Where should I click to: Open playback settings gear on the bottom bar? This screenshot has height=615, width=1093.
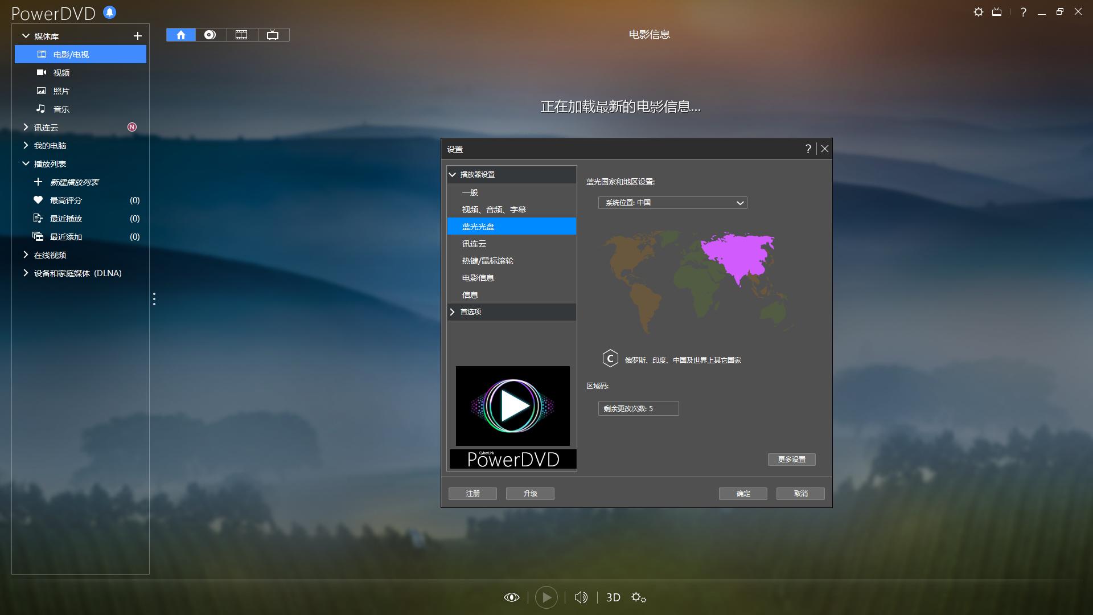pyautogui.click(x=639, y=597)
